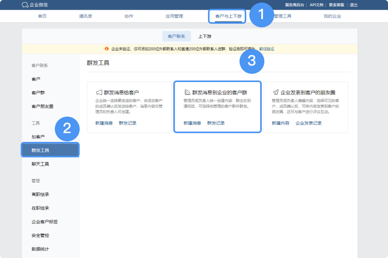The height and width of the screenshot is (258, 388).
Task: Click the paper plane icon beside 企业发表到客户的朋友圈
Action: click(276, 92)
